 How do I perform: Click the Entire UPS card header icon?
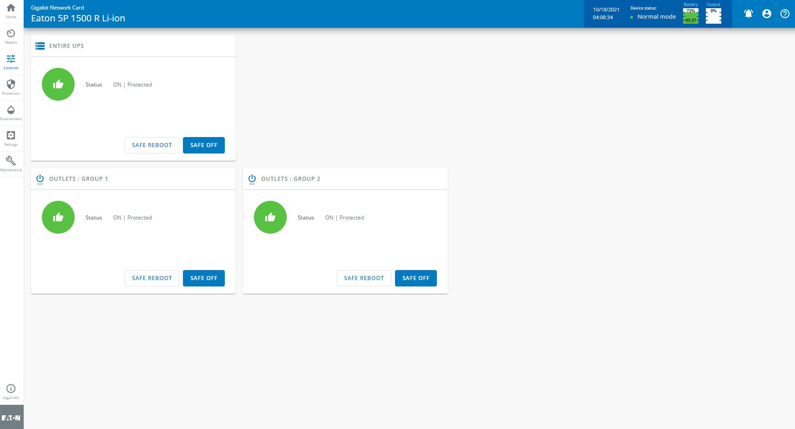[x=40, y=46]
